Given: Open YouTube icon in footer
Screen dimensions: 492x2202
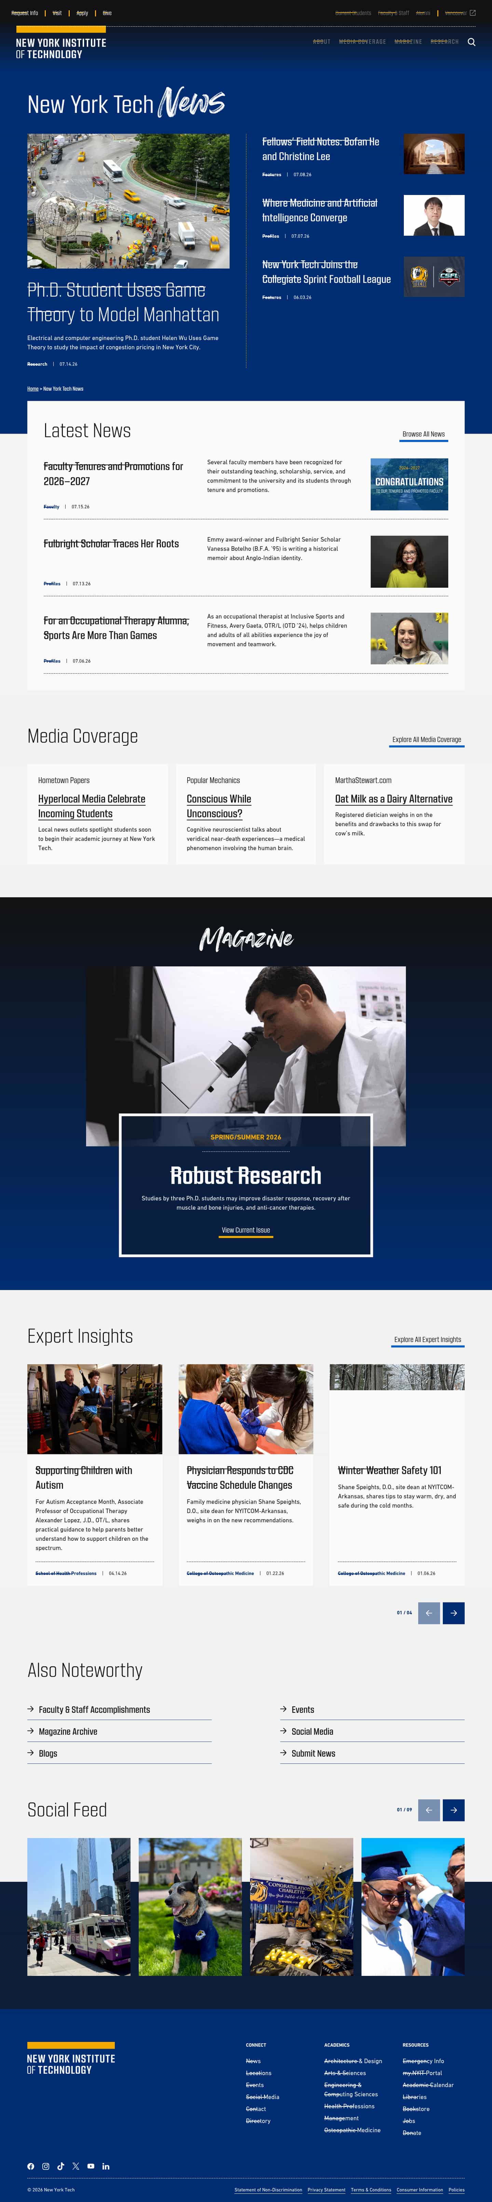Looking at the screenshot, I should click(x=91, y=2166).
